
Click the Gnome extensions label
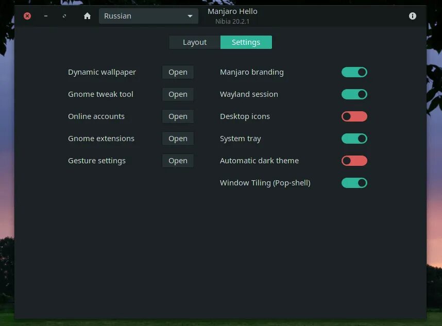click(101, 139)
